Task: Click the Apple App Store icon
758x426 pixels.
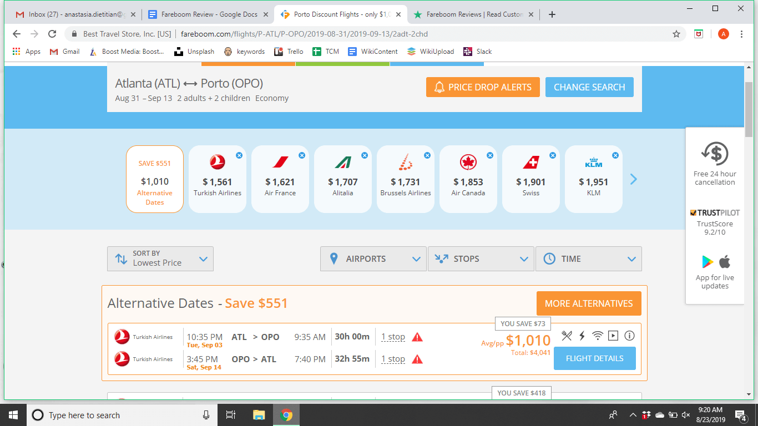Action: [725, 261]
